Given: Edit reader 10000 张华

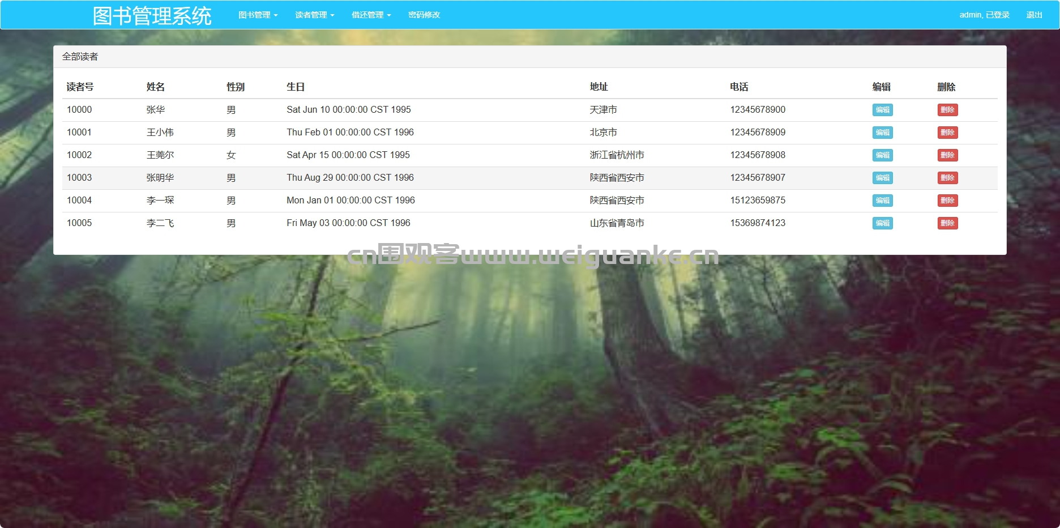Looking at the screenshot, I should [883, 110].
